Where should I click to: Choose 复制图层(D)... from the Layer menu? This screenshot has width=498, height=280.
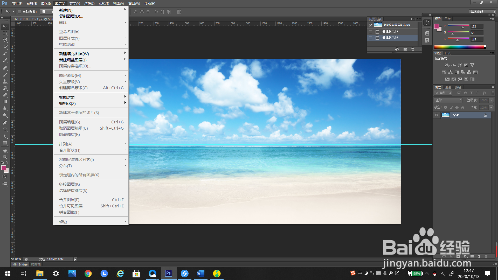[x=71, y=16]
